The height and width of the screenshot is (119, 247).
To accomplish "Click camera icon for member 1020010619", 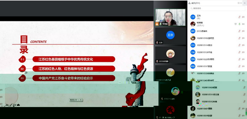I will pyautogui.click(x=243, y=116).
